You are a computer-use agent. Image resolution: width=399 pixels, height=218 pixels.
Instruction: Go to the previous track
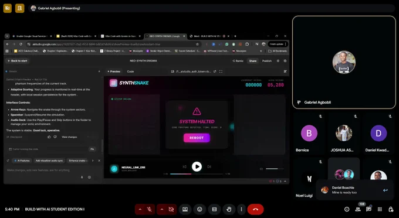[x=184, y=166]
